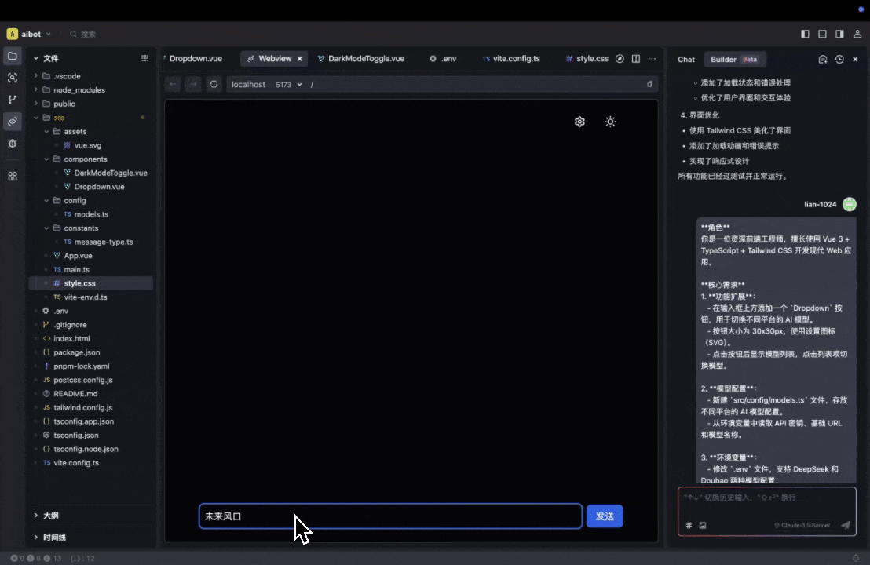Open the debug bug sidebar icon
Screen dimensions: 870x565
(13, 143)
